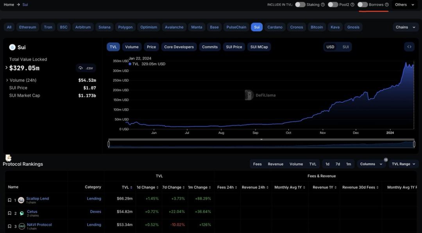Bookmark the Cetus protocol

tap(9, 213)
